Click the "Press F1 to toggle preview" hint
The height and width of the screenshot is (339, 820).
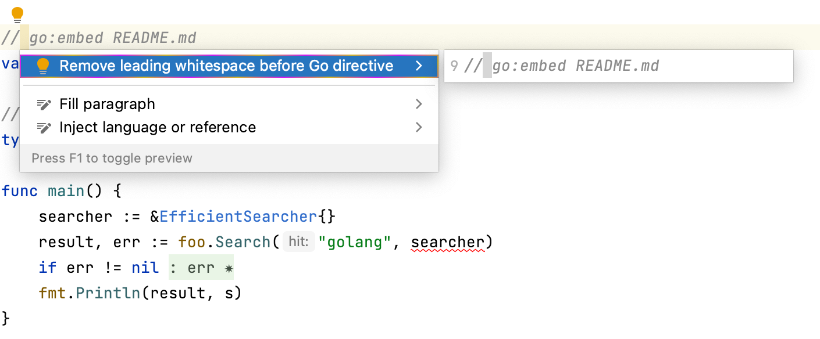[112, 158]
